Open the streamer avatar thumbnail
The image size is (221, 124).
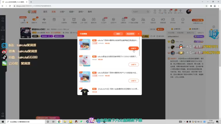[25, 33]
